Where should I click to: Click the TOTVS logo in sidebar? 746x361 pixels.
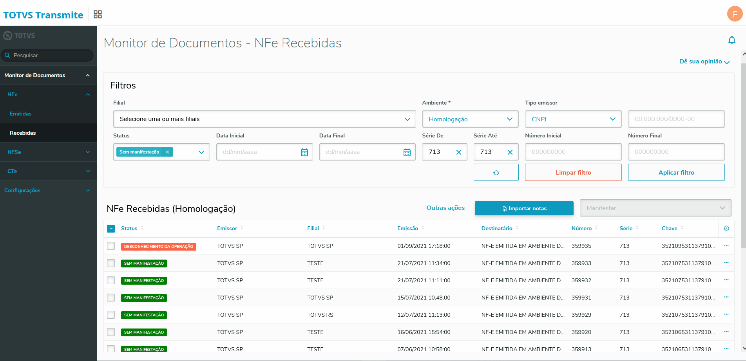click(x=19, y=36)
